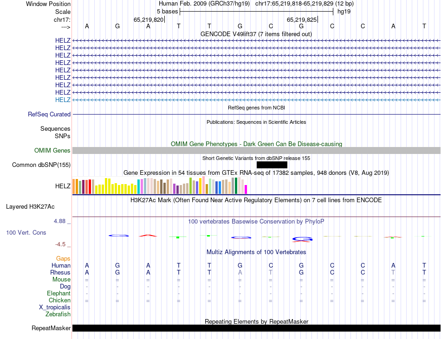
Task: Open Repeating Elements by RepeatMasker title
Action: point(256,321)
